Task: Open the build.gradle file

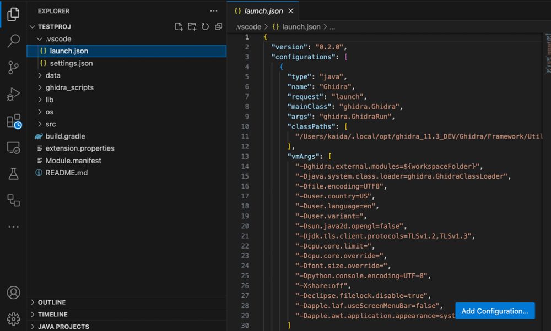Action: pyautogui.click(x=127, y=136)
